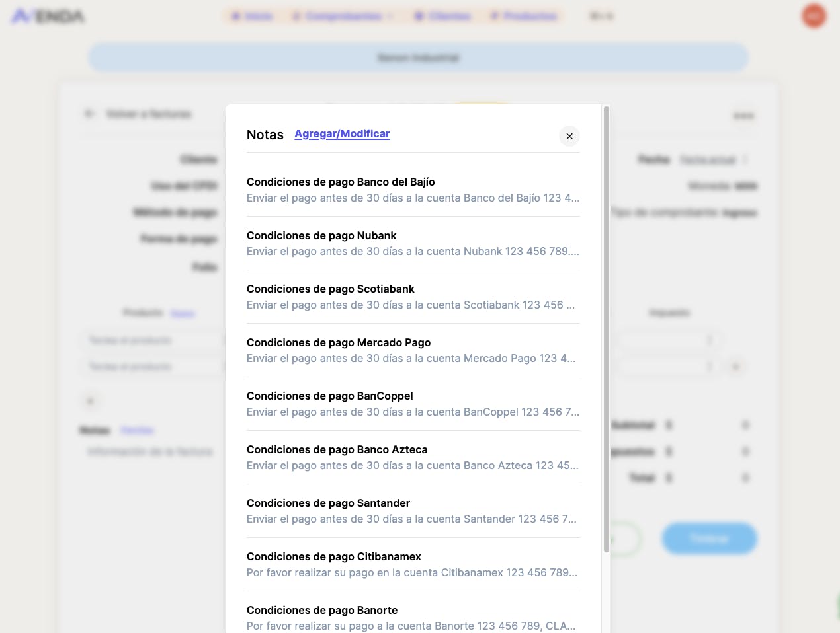Select note Condiciones de pago Scotiabank
This screenshot has height=633, width=840.
pyautogui.click(x=413, y=297)
